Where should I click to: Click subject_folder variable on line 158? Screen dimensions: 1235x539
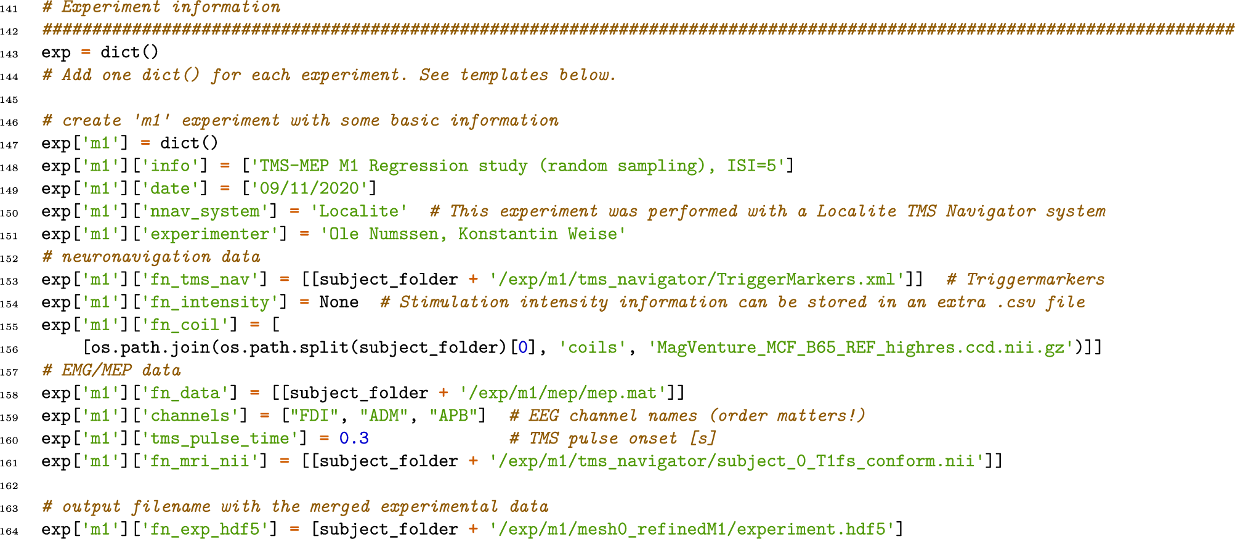358,394
